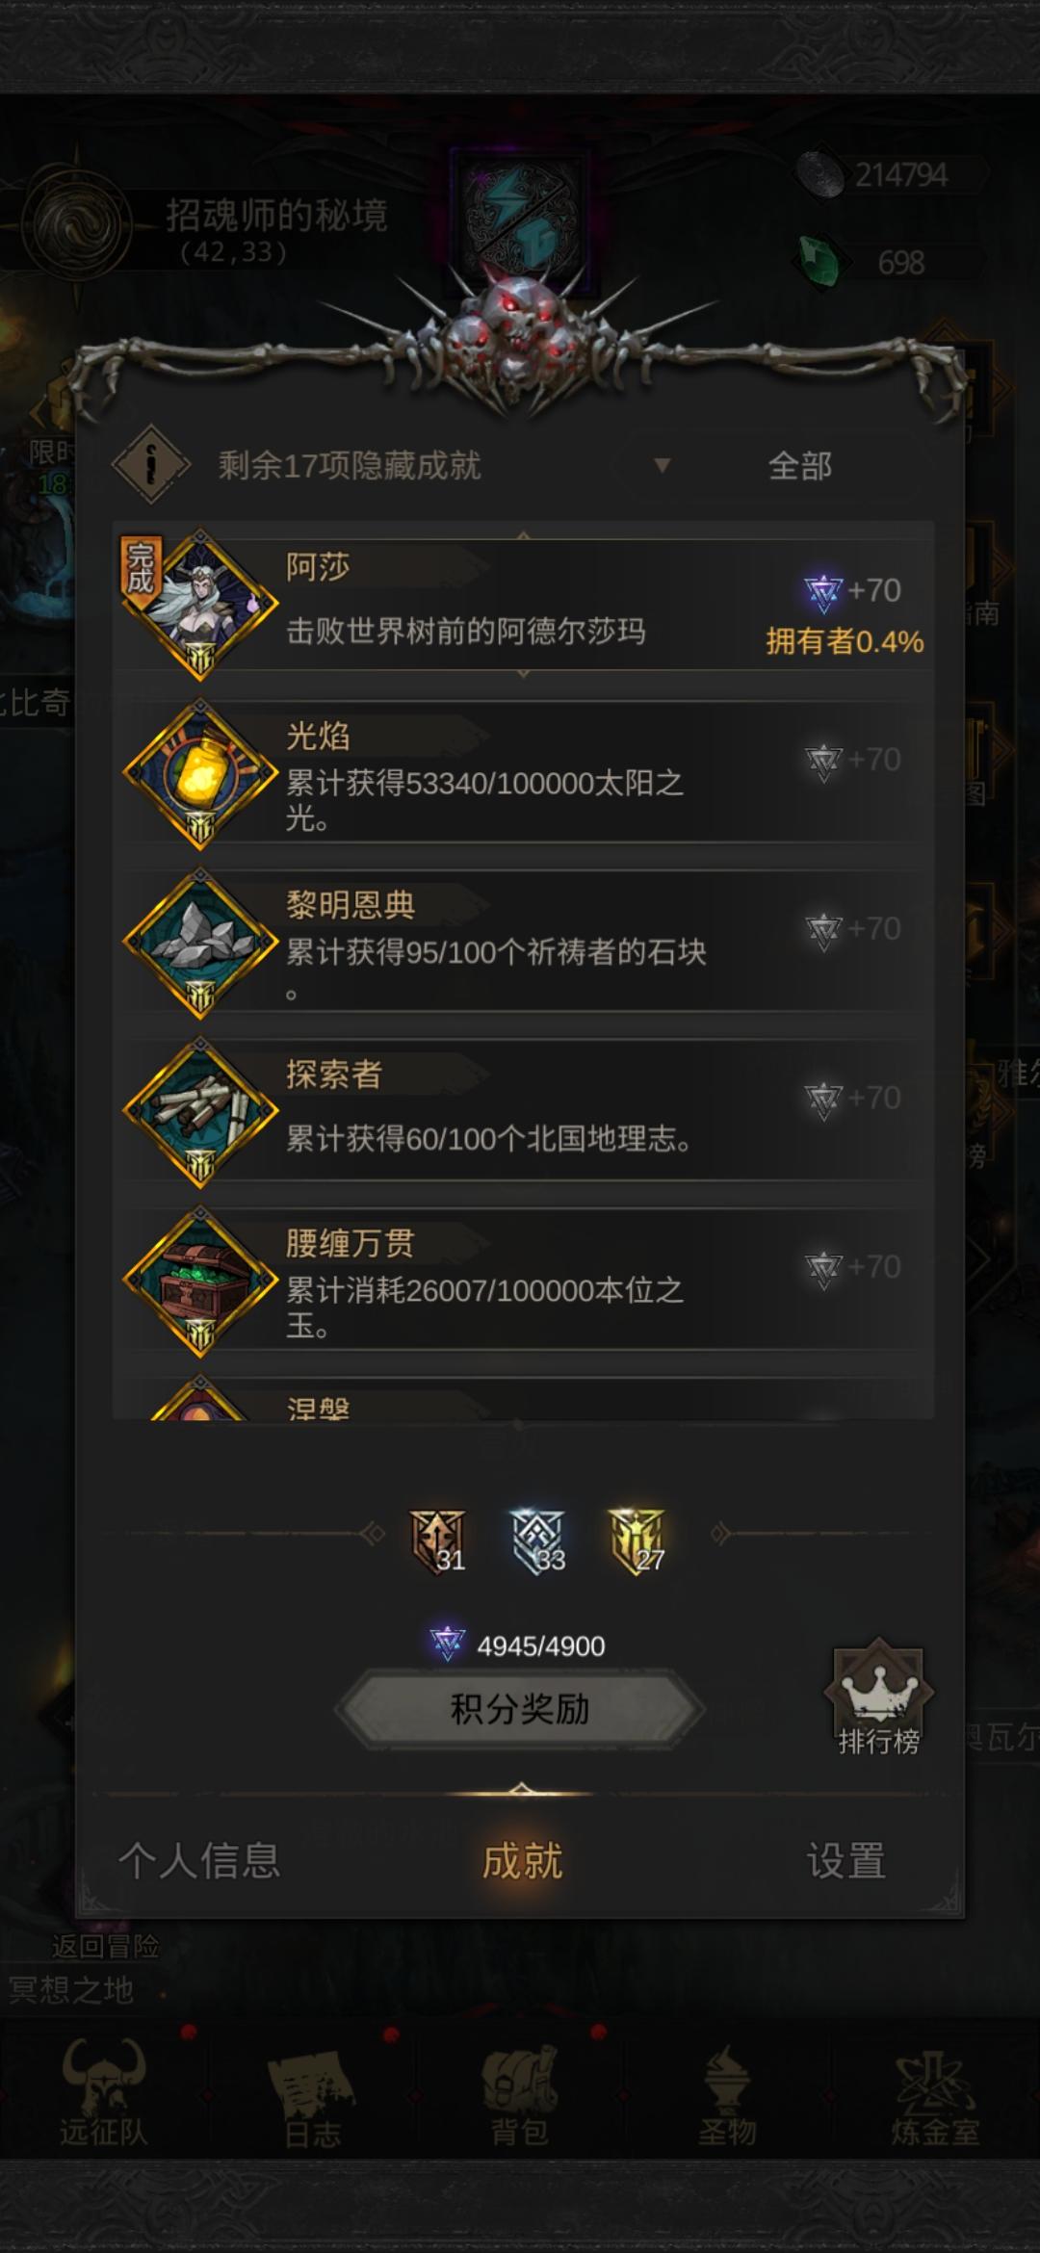
Task: Tap the hidden achievements info icon
Action: [151, 465]
